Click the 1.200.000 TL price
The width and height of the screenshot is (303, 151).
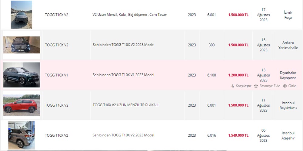(x=238, y=75)
